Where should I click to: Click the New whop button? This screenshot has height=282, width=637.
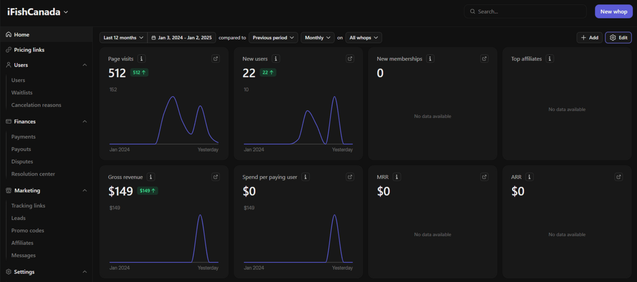tap(613, 11)
